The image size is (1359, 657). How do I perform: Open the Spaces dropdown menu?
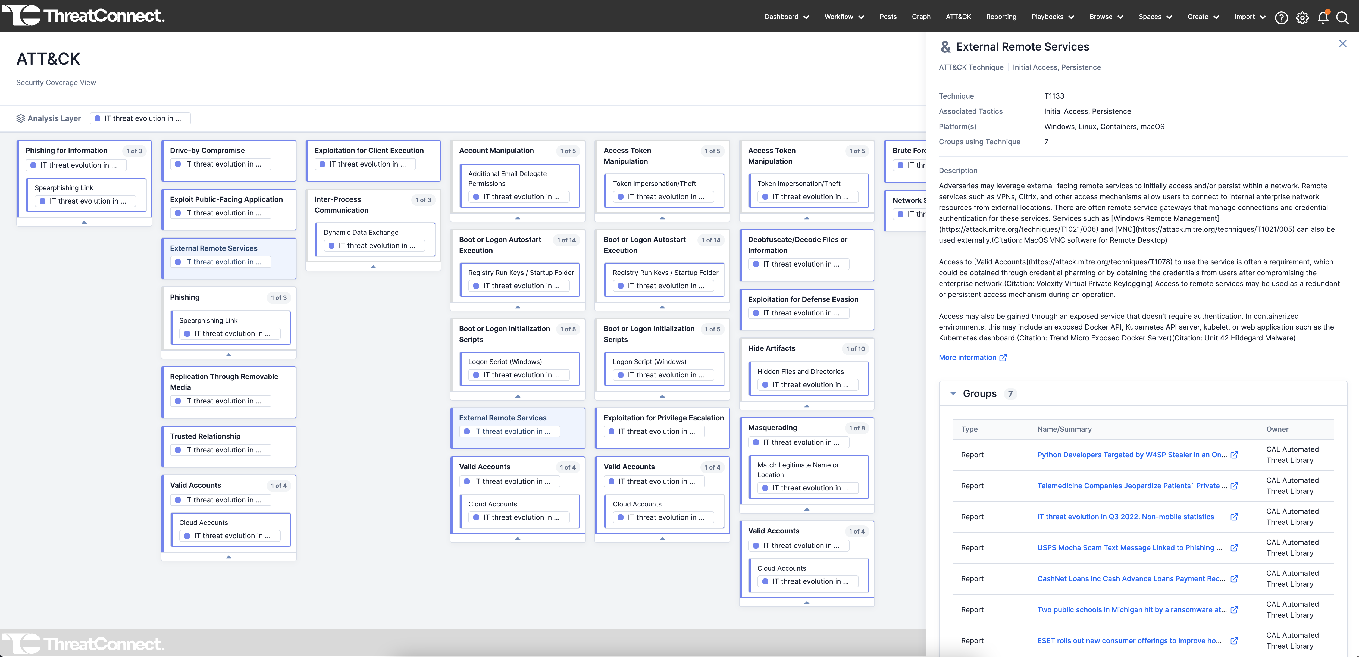[x=1155, y=17]
